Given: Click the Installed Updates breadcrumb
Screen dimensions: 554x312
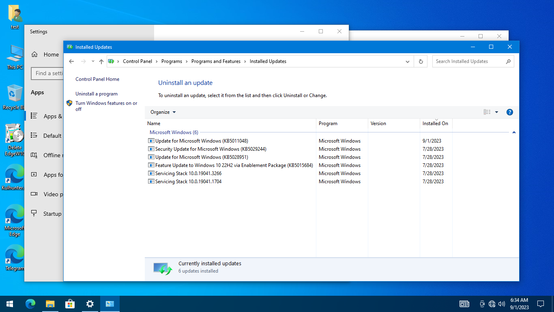Looking at the screenshot, I should pos(268,61).
